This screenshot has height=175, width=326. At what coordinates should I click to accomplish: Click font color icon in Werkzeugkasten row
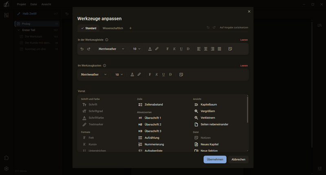pyautogui.click(x=132, y=74)
